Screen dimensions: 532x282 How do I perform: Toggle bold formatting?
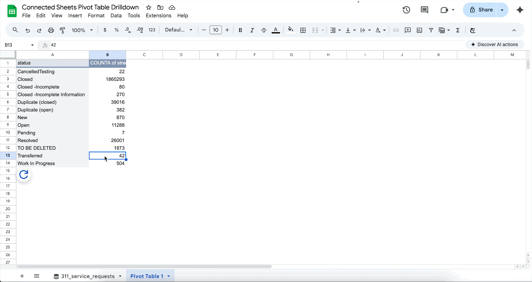[x=240, y=30]
